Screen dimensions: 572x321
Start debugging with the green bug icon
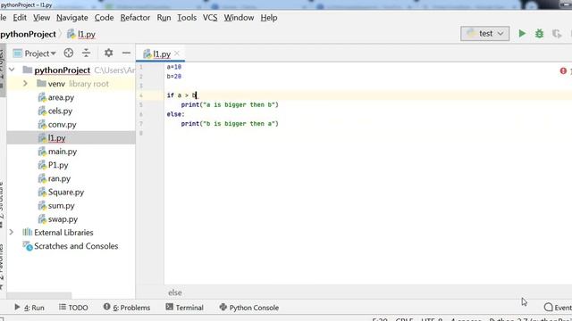(x=539, y=34)
